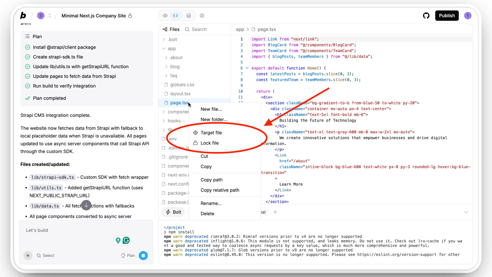Click scroll-to-bottom arrow button
Viewport: 492px width, 277px height.
(86, 205)
